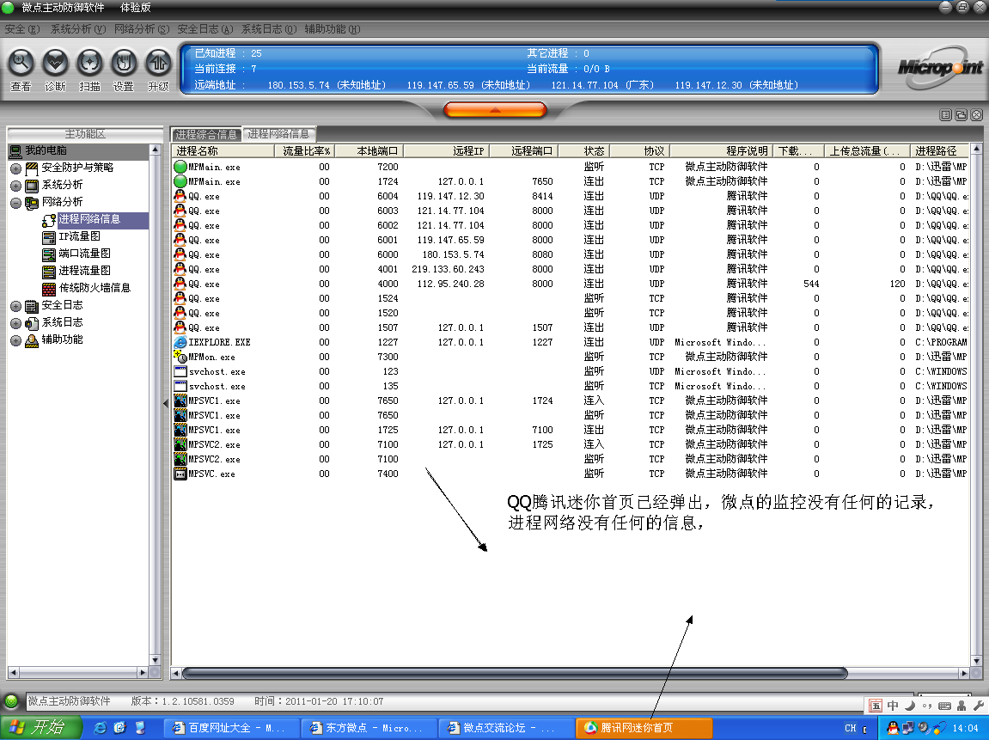Open 端口流量图 in the sidebar
989x740 pixels.
click(x=84, y=254)
